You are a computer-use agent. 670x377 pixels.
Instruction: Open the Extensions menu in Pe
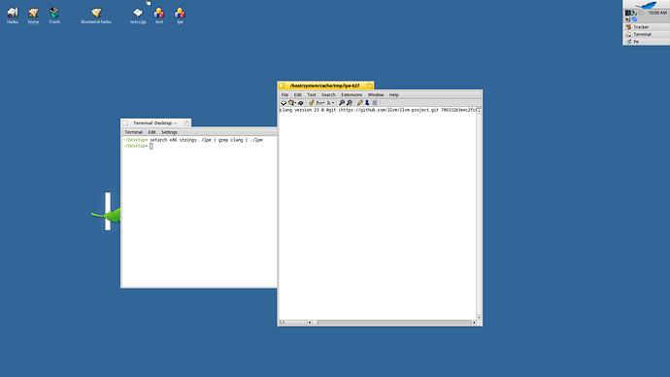click(352, 95)
